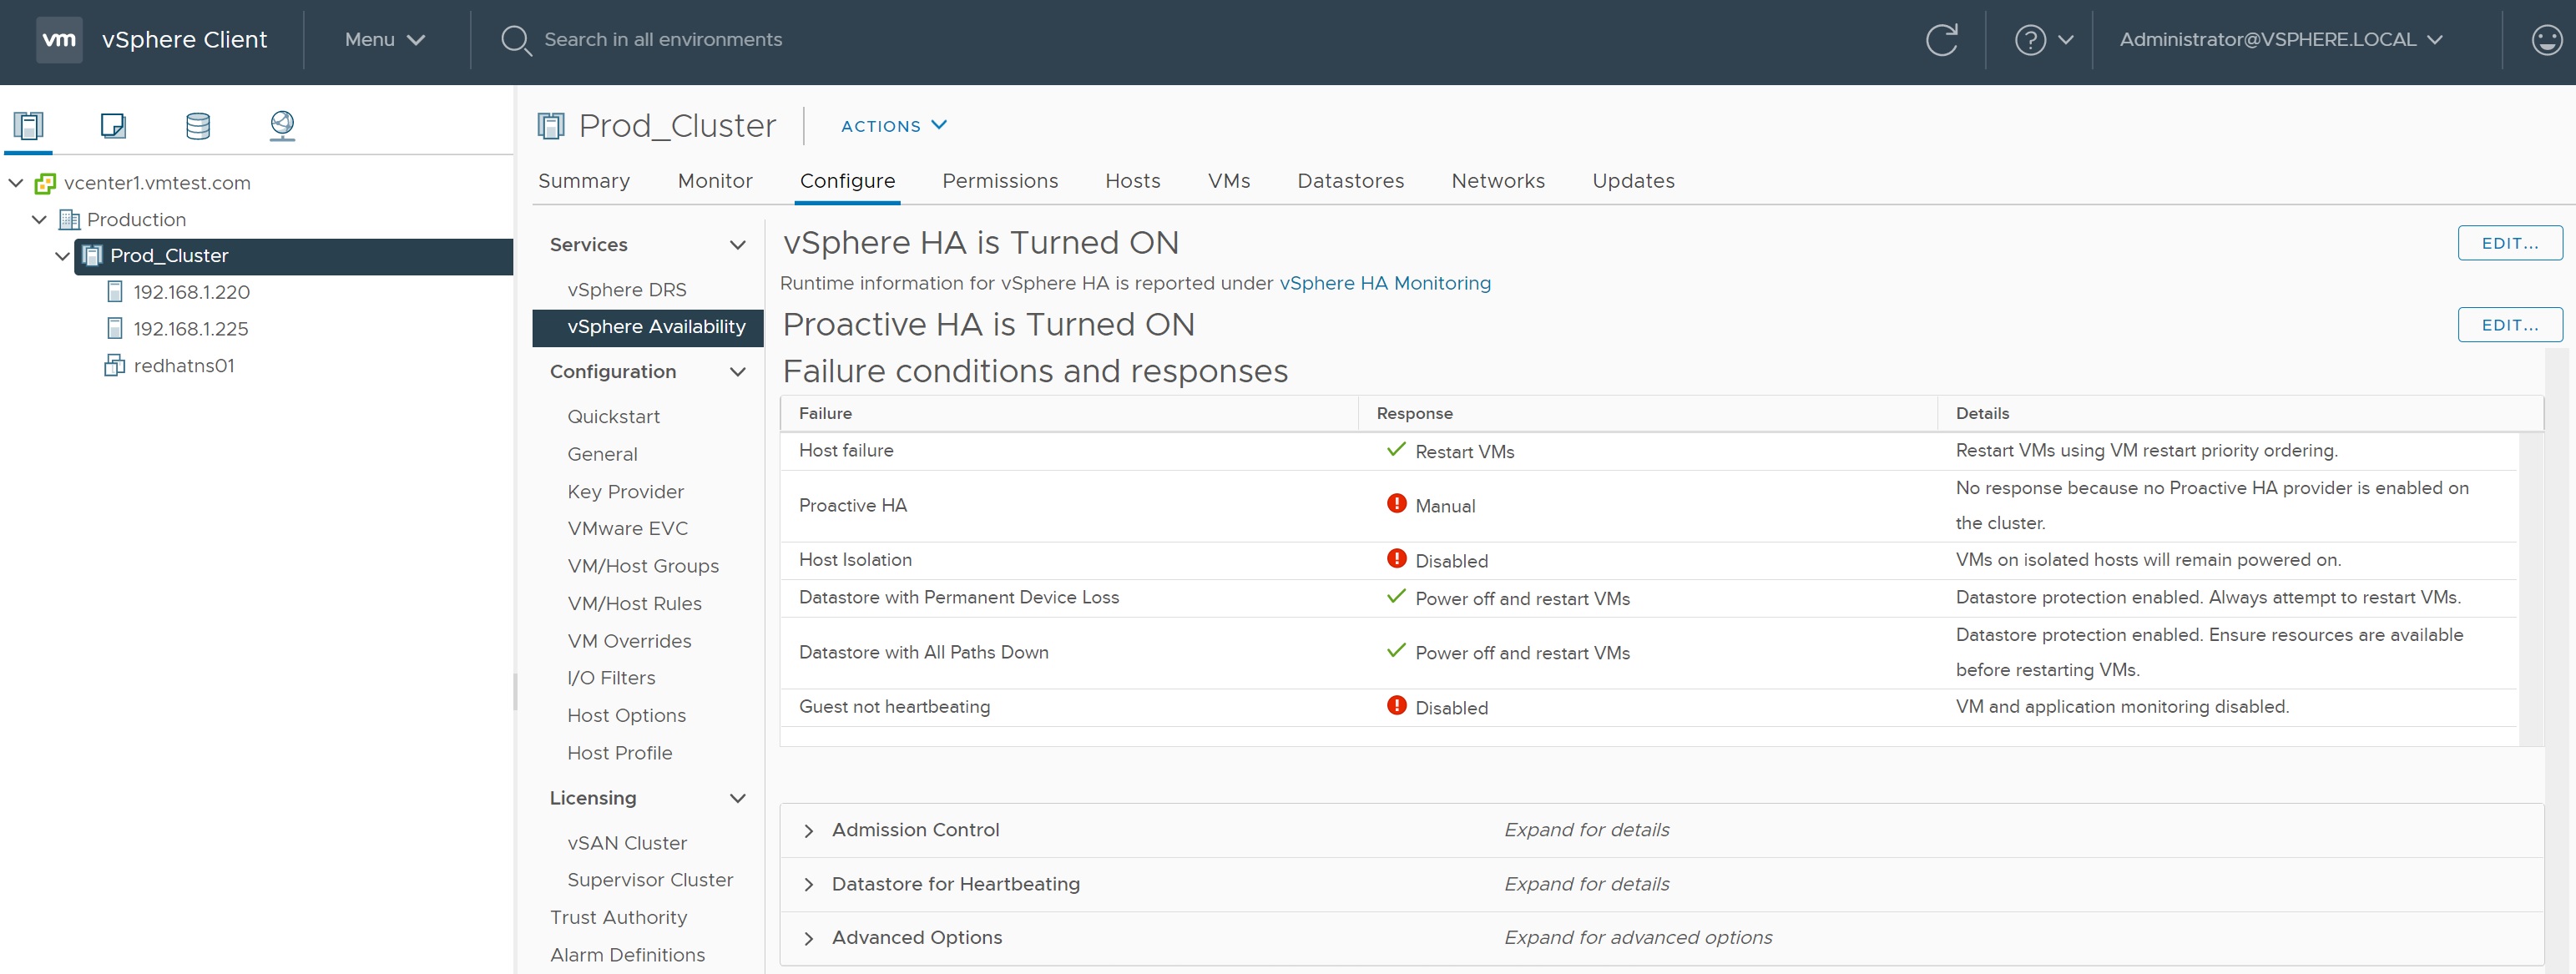Switch to the Summary tab

tap(584, 181)
